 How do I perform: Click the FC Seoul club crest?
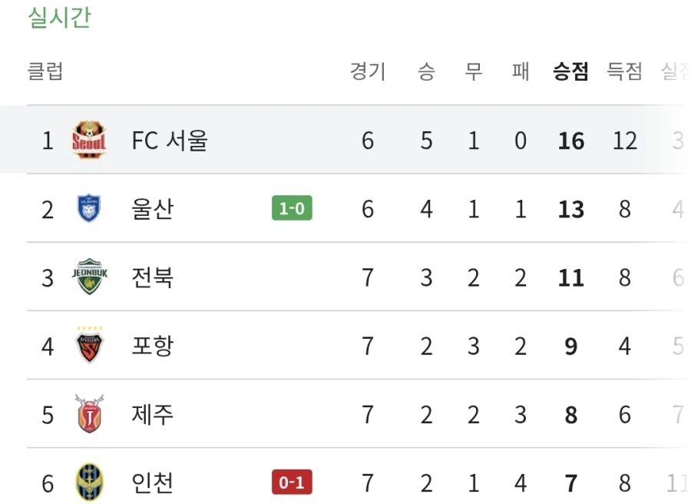[x=90, y=140]
